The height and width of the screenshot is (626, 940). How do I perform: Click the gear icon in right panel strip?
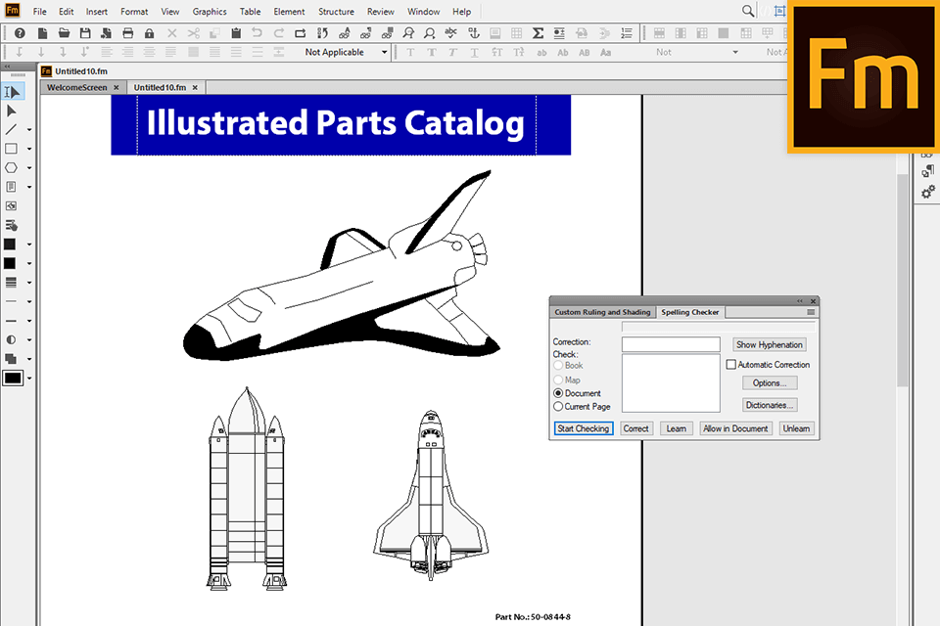[x=928, y=192]
